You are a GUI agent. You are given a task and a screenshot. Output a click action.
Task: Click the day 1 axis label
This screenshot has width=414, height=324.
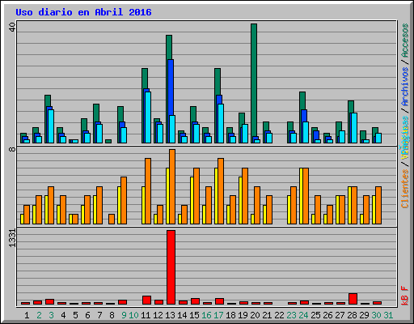(27, 315)
